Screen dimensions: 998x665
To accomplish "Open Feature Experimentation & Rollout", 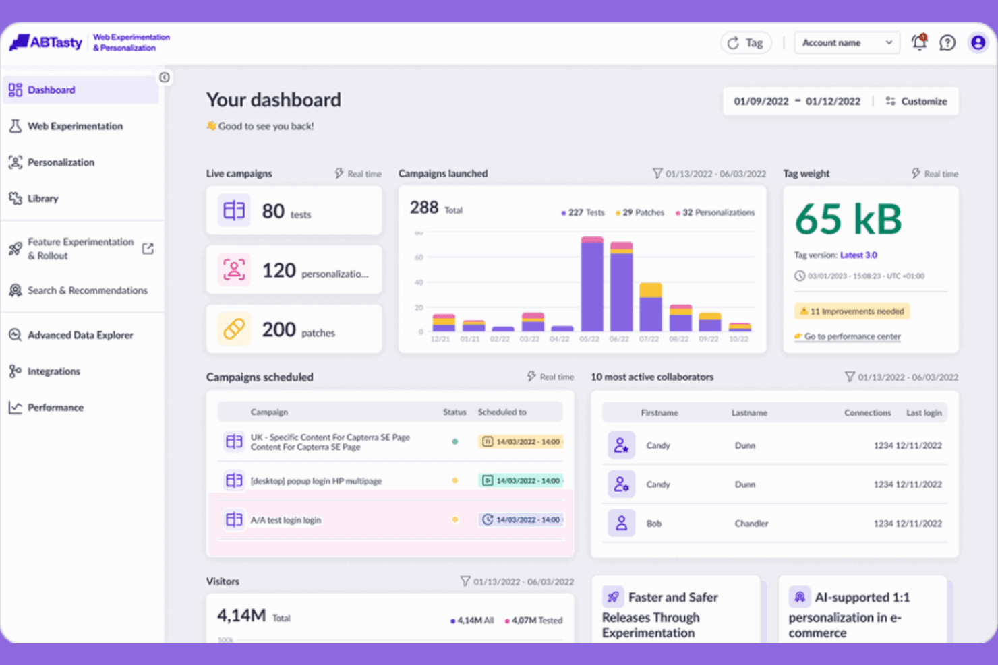I will tap(81, 249).
